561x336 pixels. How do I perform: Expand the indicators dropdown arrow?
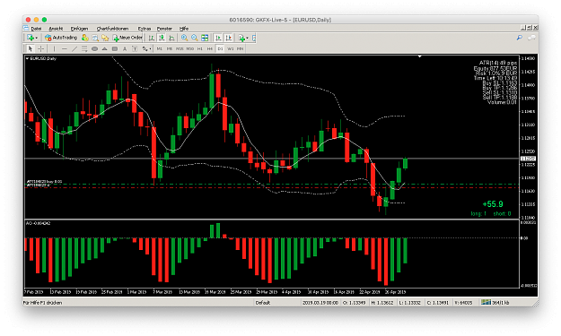coord(247,39)
